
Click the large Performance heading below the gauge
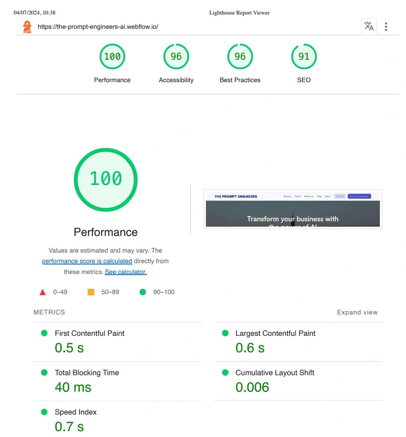click(106, 232)
